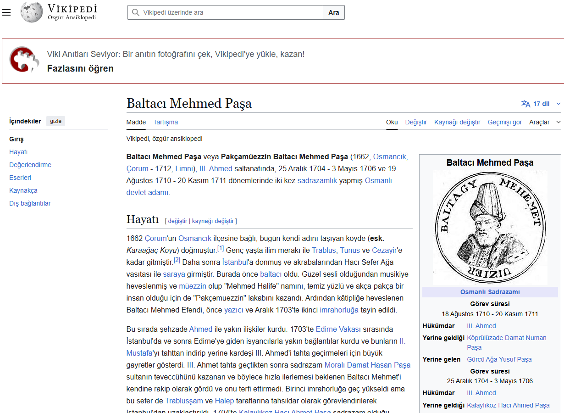Open the Geçmişi gör tab
The image size is (564, 413).
click(504, 122)
